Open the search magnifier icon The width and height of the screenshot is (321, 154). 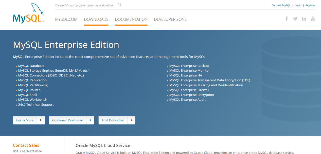click(120, 5)
